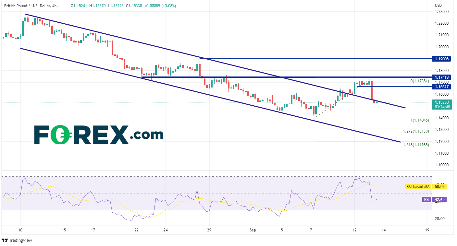
Task: Click the 1.21000 price axis tick
Action: tap(442, 35)
